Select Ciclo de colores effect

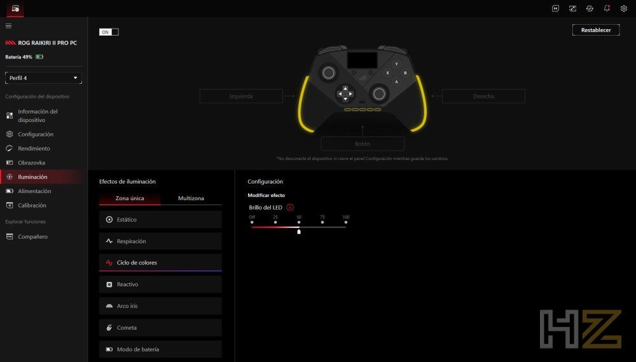pyautogui.click(x=160, y=262)
